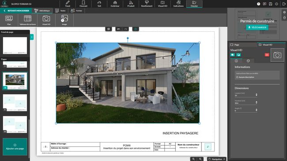Click the Hauteur value field

[245, 103]
